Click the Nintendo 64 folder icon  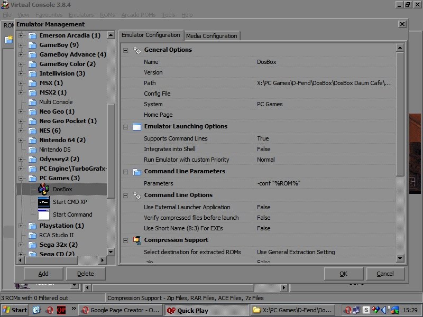tap(33, 141)
